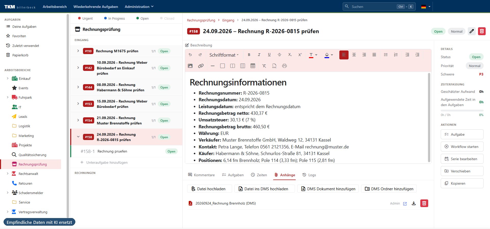This screenshot has width=490, height=229.
Task: Open the language flag dropdown
Action: pos(426,7)
